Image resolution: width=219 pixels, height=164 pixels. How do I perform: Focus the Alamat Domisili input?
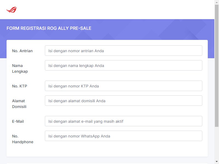click(x=123, y=101)
